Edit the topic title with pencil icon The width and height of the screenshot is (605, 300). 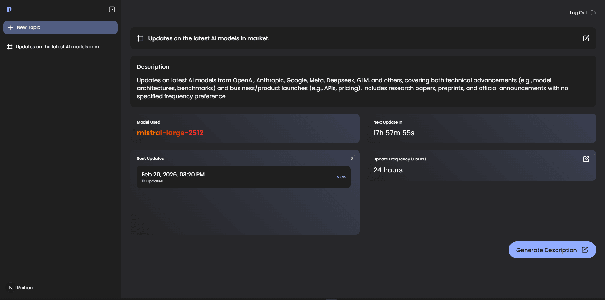point(586,38)
